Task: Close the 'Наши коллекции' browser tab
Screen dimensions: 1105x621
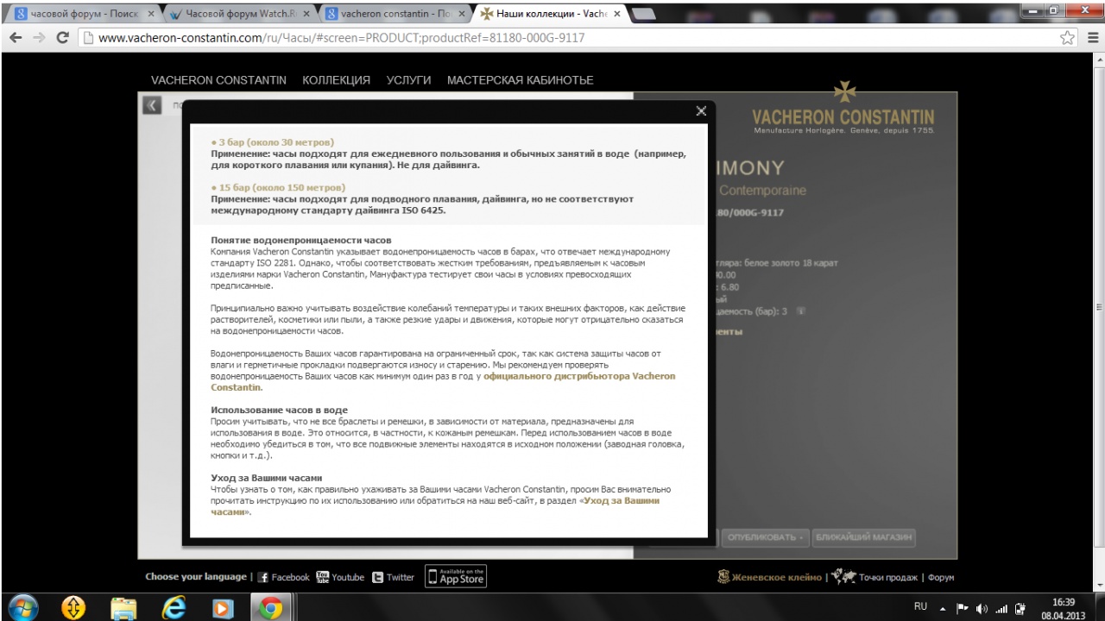Action: click(618, 14)
